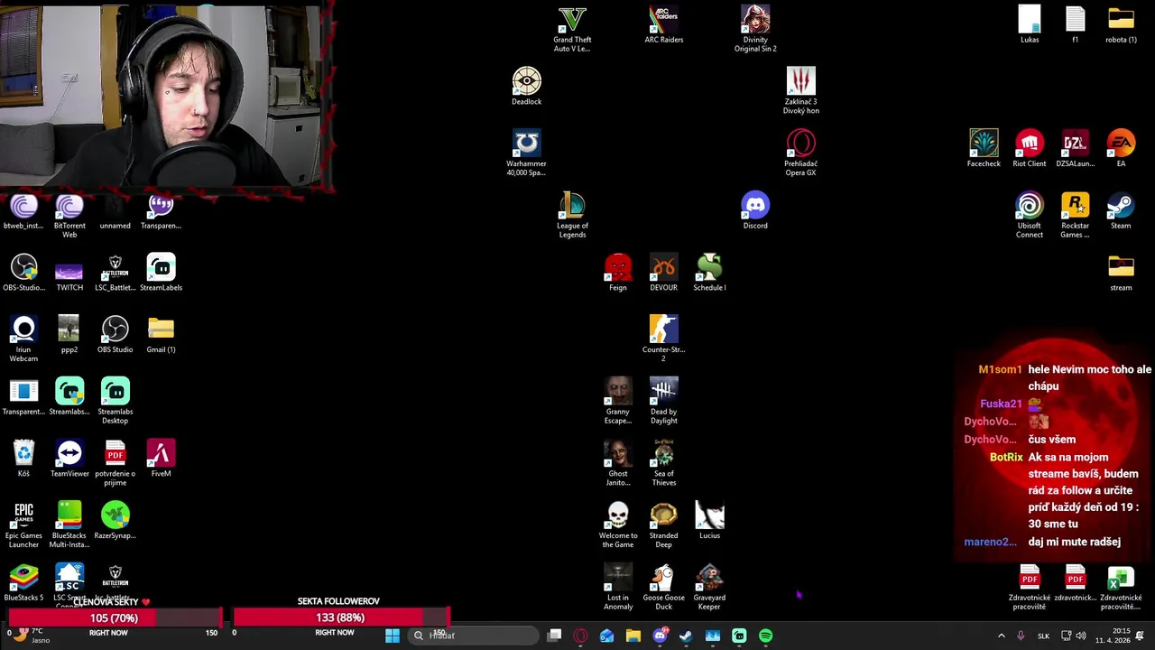Select the OBS Studio shortcut icon
This screenshot has width=1155, height=650.
click(x=115, y=335)
